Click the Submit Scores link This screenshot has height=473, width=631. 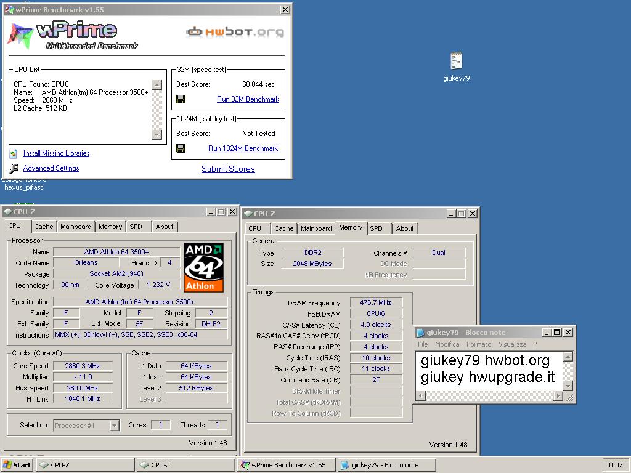228,169
